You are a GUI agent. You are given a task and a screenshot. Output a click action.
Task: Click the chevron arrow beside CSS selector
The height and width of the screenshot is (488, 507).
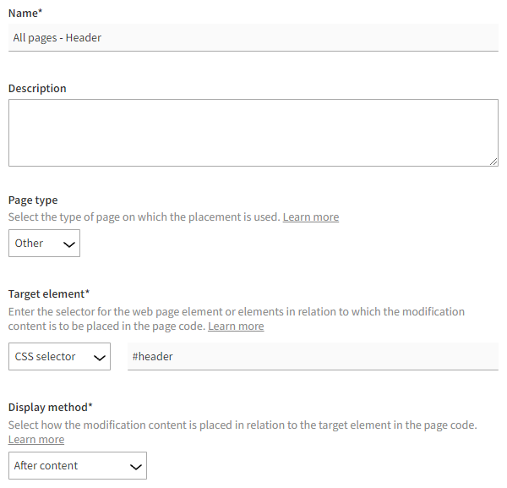point(99,358)
